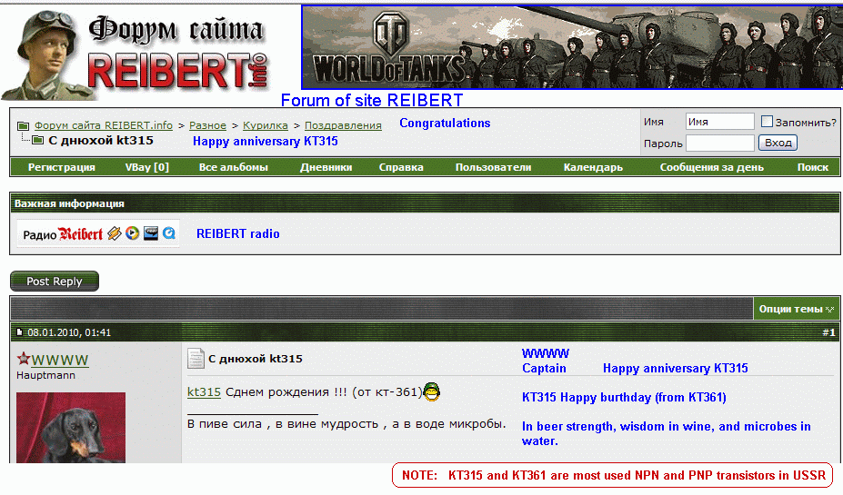Follow the Разное breadcrumb link
The width and height of the screenshot is (843, 495).
pos(207,125)
